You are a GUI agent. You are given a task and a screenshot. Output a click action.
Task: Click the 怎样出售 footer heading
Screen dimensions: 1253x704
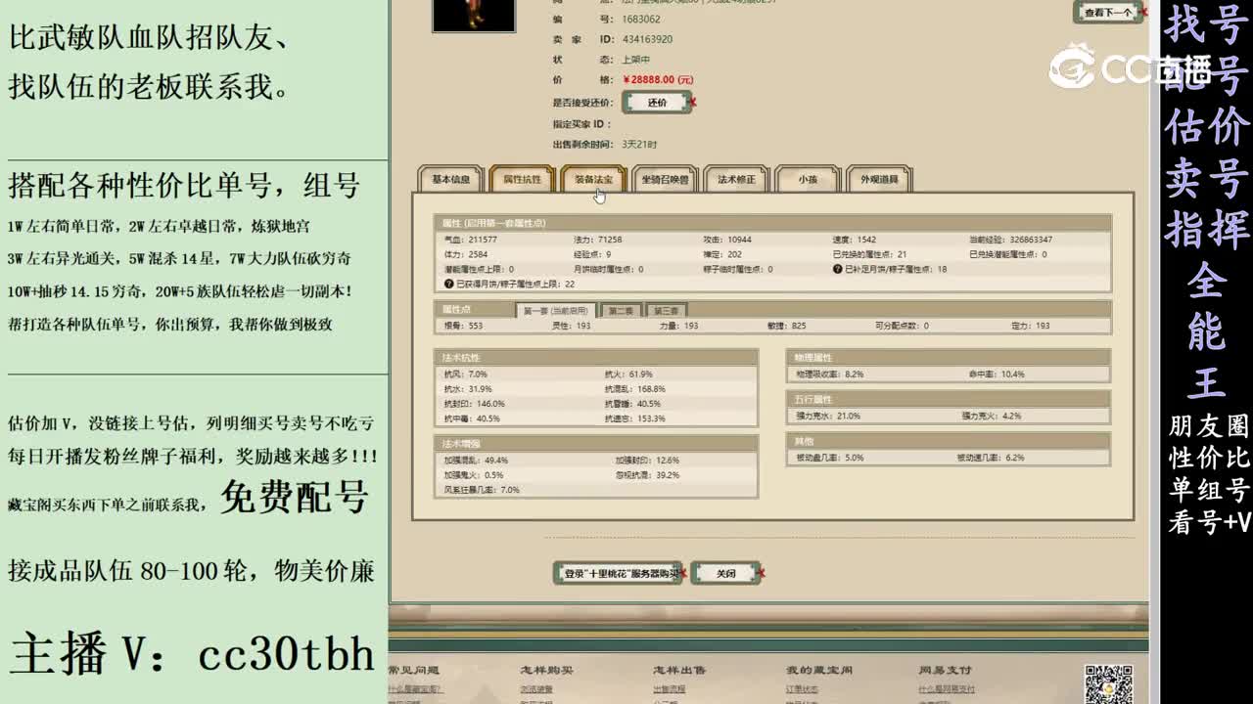678,670
